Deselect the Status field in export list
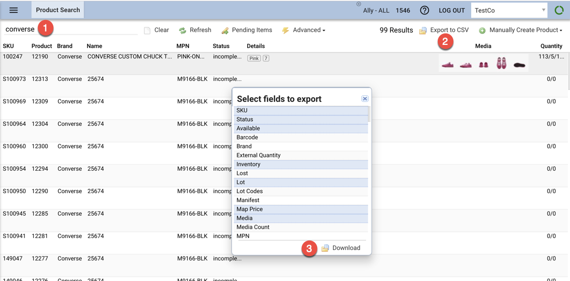Screen dimensions: 570x281 pos(301,119)
